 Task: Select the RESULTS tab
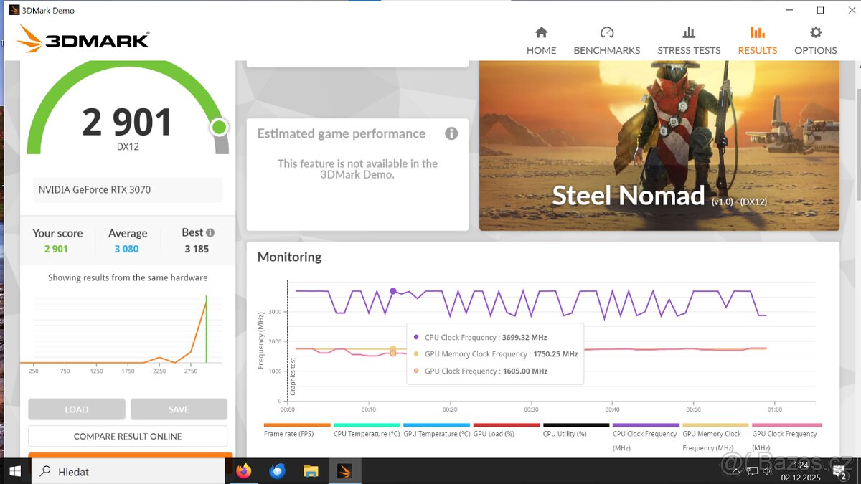pyautogui.click(x=757, y=41)
